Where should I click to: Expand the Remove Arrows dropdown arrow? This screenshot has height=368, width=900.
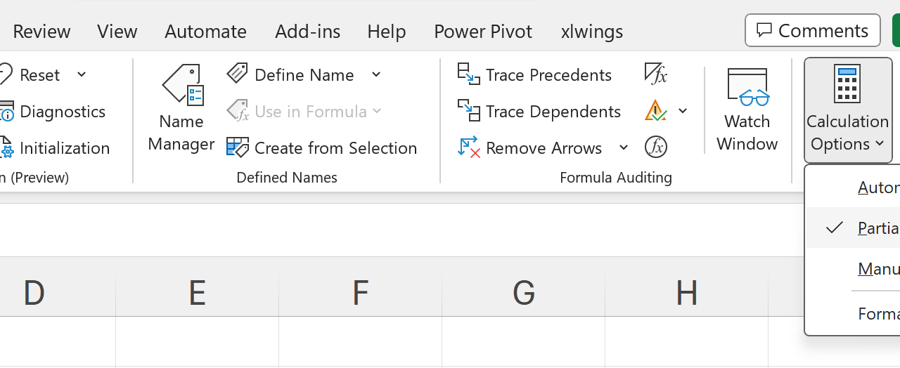[624, 147]
